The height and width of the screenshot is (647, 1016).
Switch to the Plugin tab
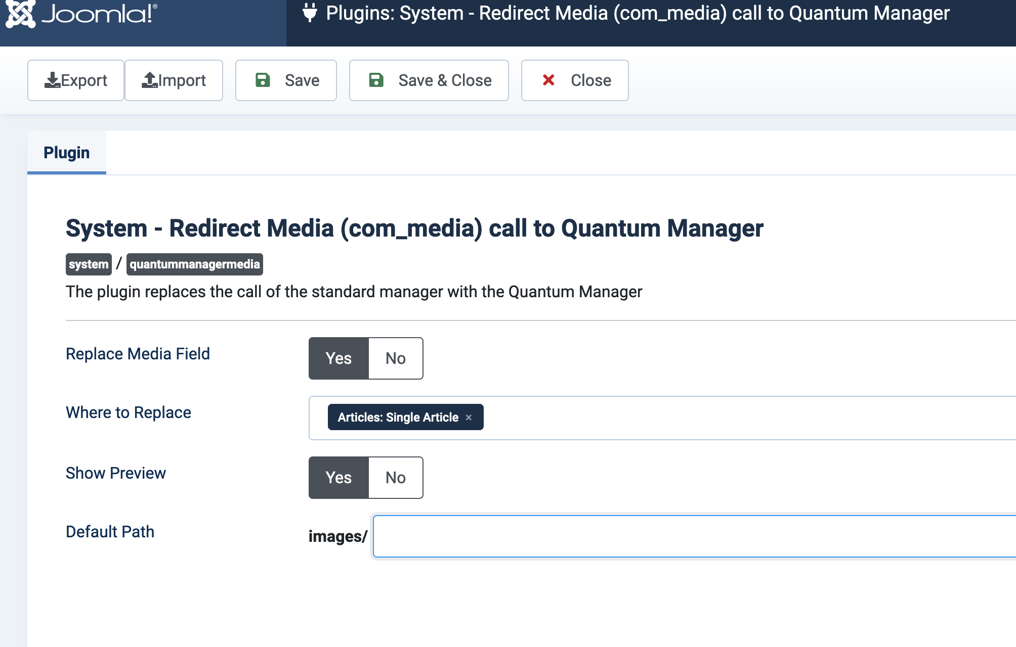click(x=66, y=152)
